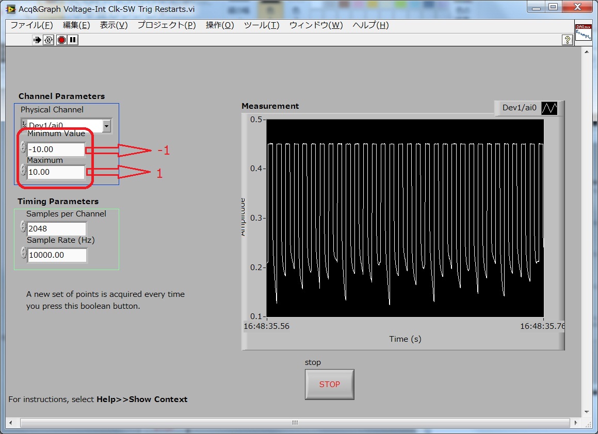Click the Run arrow icon
Viewport: 598px width, 434px height.
click(x=38, y=40)
